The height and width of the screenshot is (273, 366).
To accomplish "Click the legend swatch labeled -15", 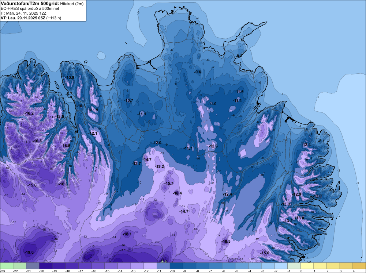I will click(111, 266).
